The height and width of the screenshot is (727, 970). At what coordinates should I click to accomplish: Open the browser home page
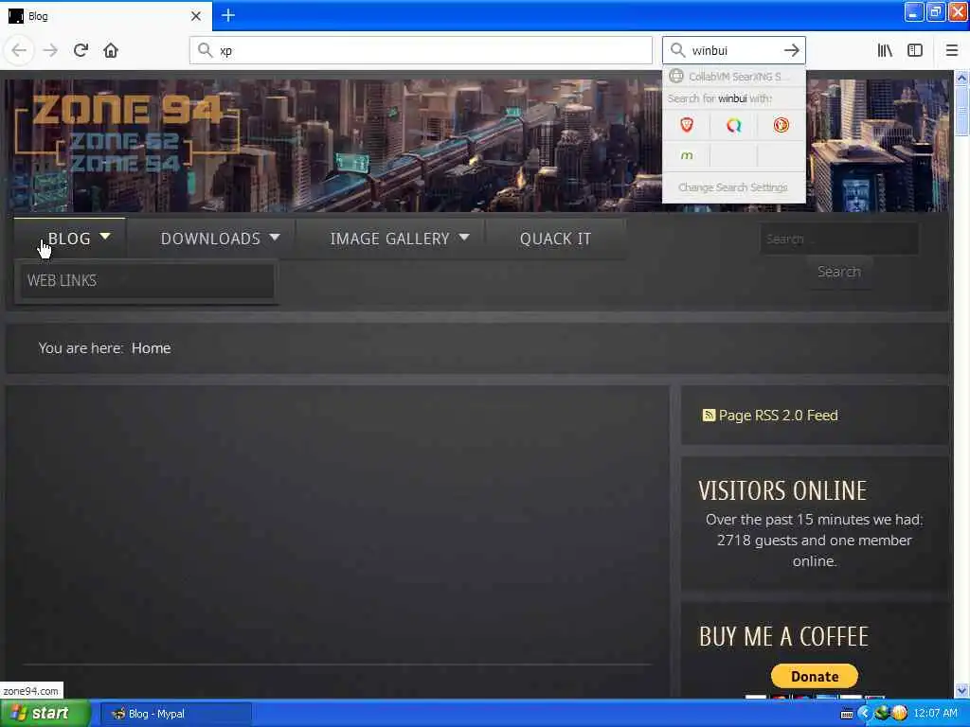[x=111, y=50]
